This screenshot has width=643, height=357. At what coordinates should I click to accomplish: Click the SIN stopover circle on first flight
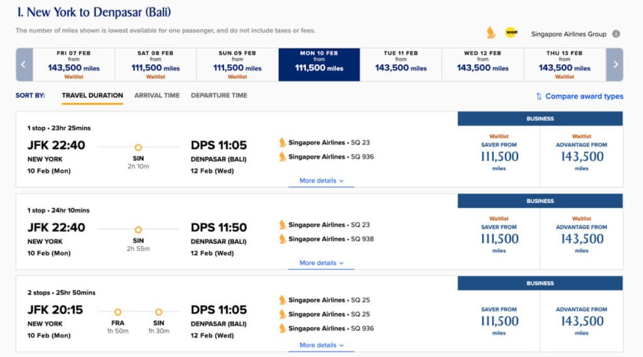(138, 147)
